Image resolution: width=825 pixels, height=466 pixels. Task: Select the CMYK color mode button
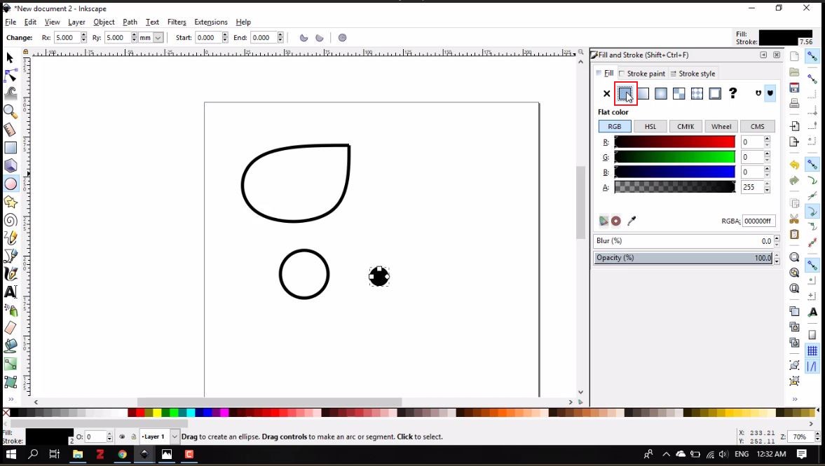[686, 127]
